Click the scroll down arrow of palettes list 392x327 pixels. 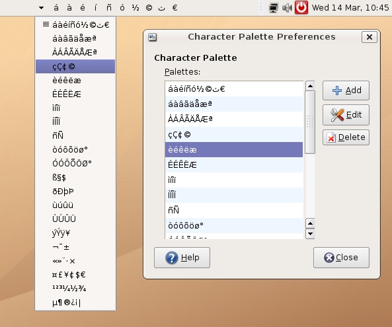coord(310,234)
